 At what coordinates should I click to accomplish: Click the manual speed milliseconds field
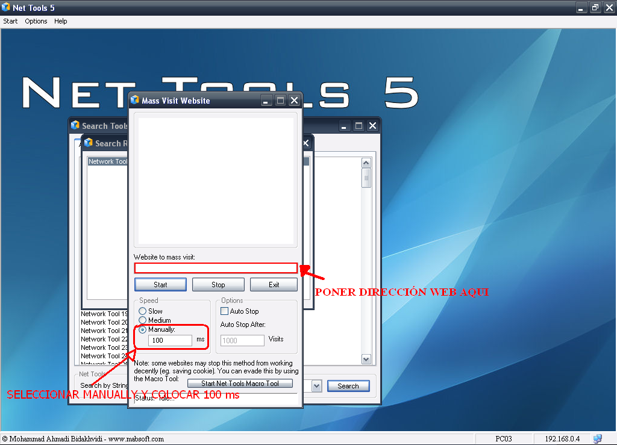click(x=170, y=340)
